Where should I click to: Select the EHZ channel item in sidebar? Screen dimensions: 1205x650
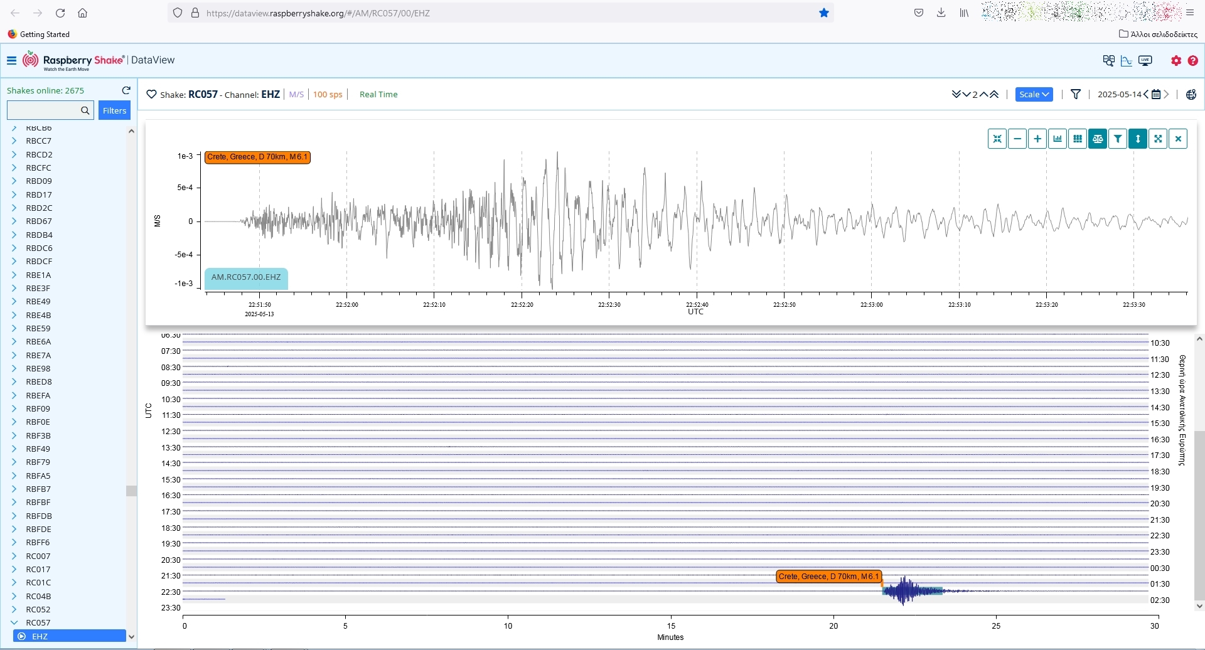pyautogui.click(x=40, y=636)
